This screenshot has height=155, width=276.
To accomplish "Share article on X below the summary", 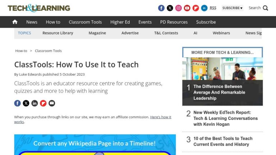I will point(26,103).
